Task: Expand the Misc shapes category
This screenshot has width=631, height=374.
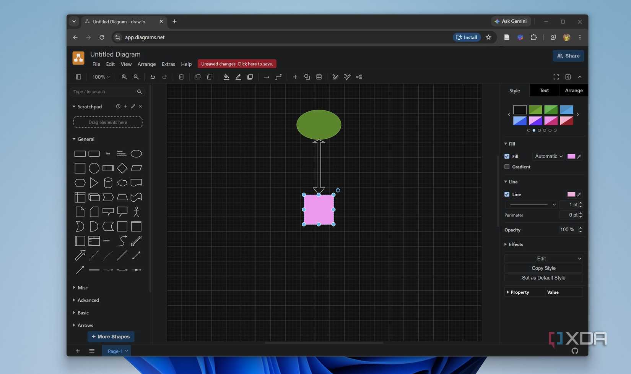Action: [80, 288]
